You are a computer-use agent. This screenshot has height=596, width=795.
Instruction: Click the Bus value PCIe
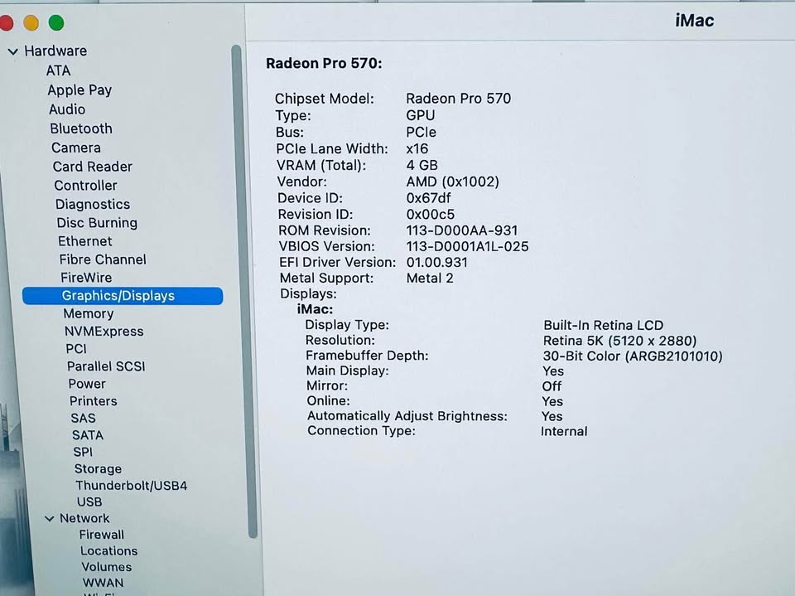[x=421, y=133]
